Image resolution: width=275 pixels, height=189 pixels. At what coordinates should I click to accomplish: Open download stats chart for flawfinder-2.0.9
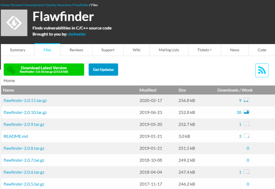[247, 124]
